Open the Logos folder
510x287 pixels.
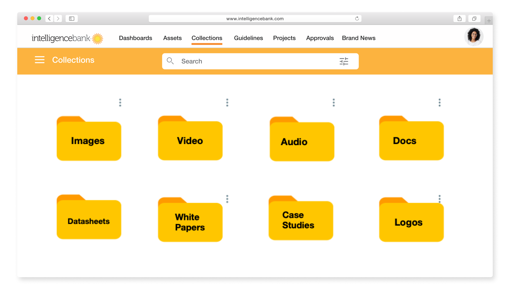(x=411, y=220)
